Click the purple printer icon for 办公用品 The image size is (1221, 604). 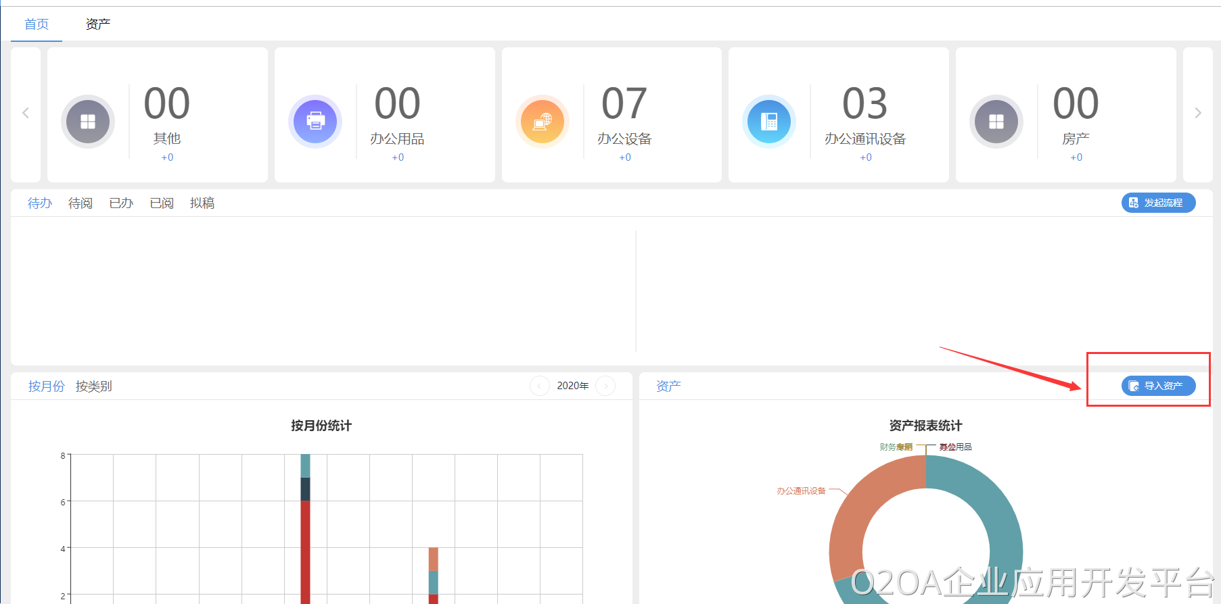point(315,122)
